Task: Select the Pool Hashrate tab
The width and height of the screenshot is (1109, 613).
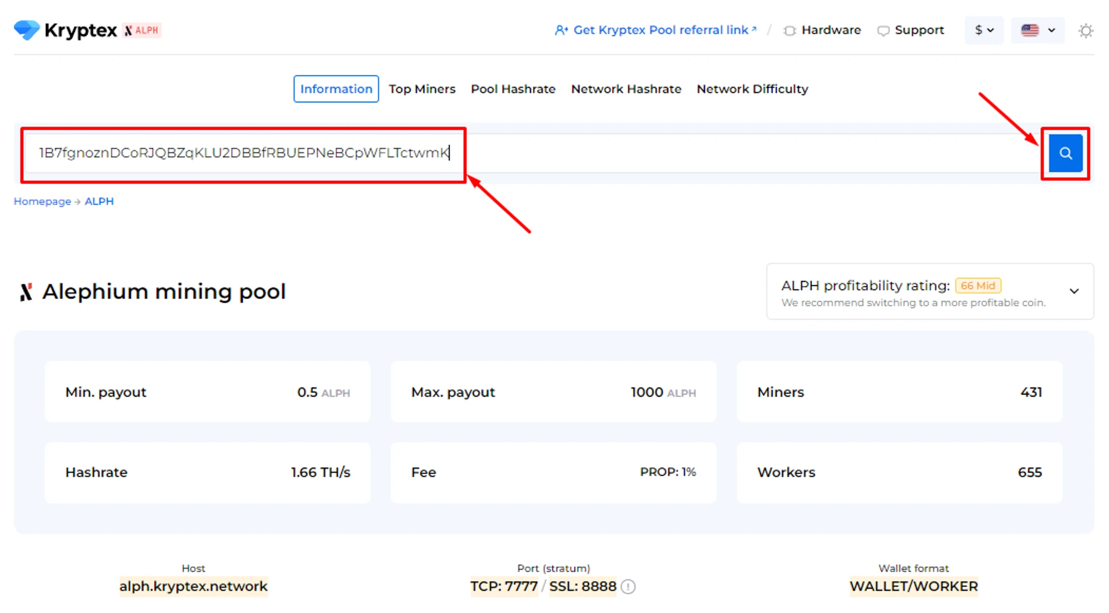Action: [513, 89]
